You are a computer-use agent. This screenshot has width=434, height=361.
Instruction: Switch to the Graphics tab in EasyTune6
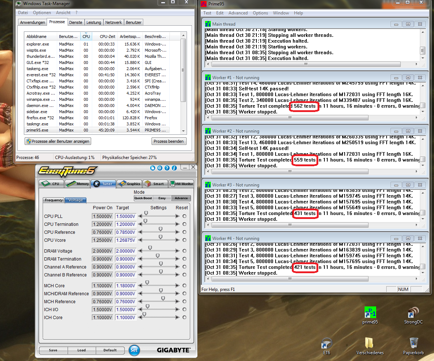click(x=129, y=184)
